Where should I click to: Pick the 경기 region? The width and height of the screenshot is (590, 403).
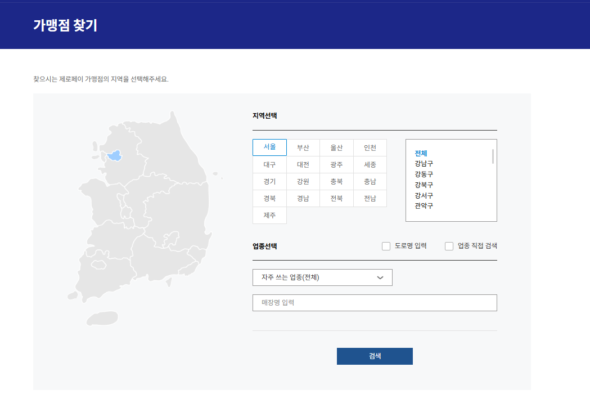tap(269, 182)
